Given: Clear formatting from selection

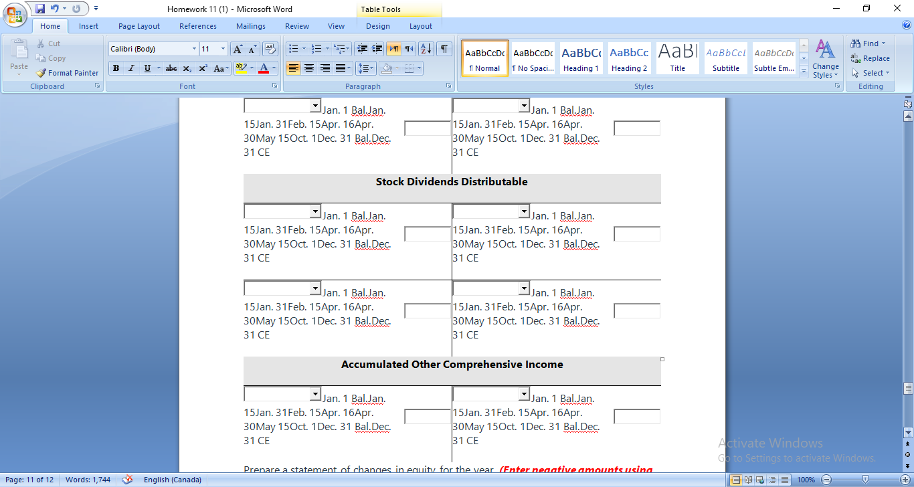Looking at the screenshot, I should (270, 49).
